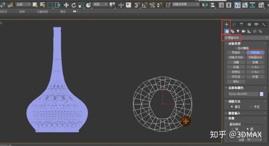Toggle the Ribbon display icon
Screen dimensions: 269x146
[x=238, y=5]
